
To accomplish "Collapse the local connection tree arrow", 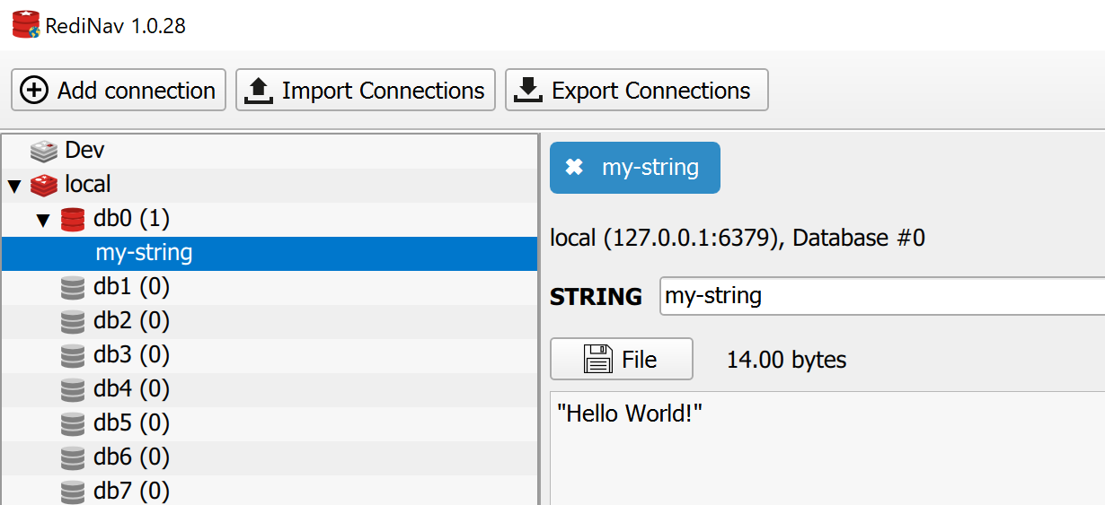I will pos(14,186).
